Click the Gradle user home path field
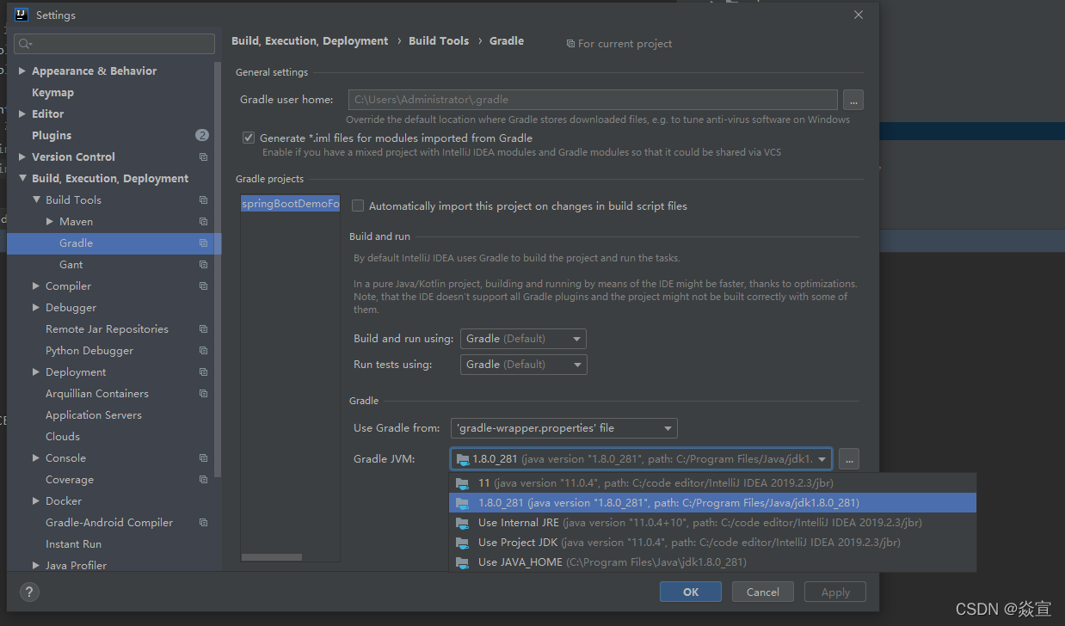 [x=593, y=100]
